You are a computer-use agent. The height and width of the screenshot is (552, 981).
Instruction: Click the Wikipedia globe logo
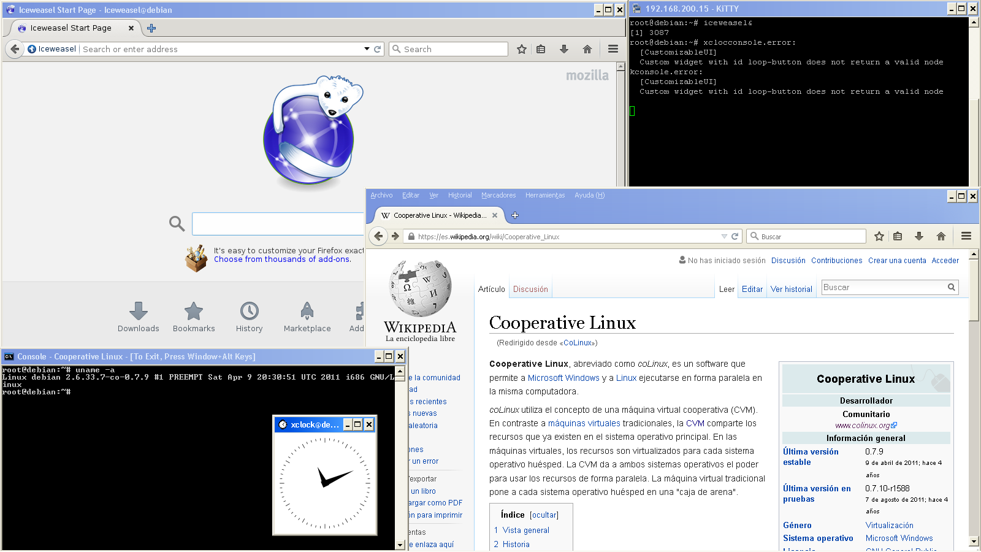pyautogui.click(x=421, y=288)
